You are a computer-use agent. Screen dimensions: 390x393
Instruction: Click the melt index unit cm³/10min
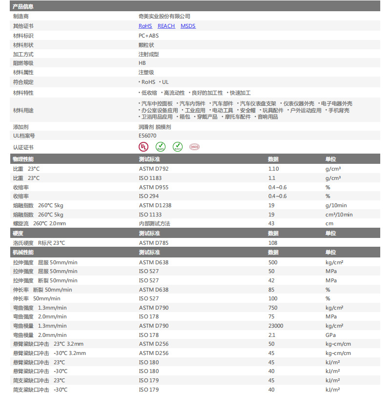pyautogui.click(x=339, y=215)
